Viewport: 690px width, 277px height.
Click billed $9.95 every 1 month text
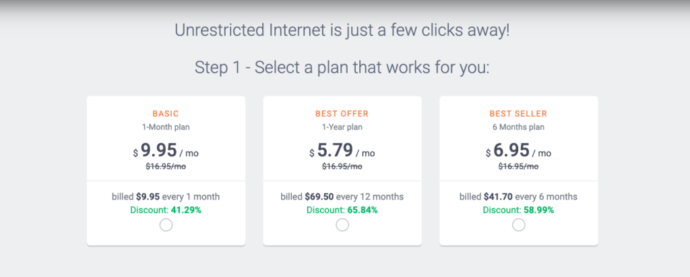coord(166,197)
